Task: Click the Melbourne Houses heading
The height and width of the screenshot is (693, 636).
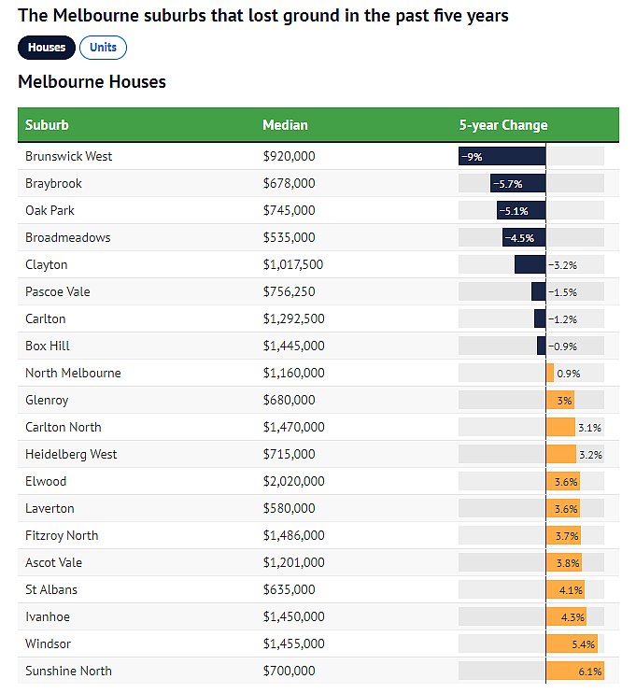Action: coord(92,82)
